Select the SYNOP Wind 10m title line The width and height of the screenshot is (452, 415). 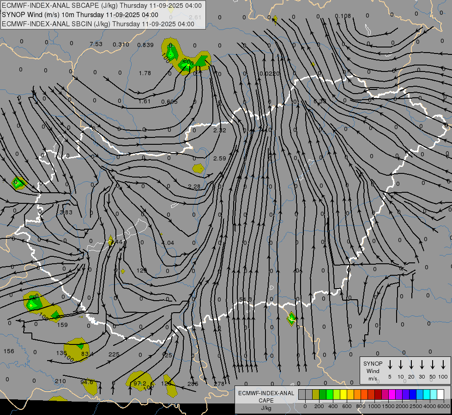click(80, 15)
